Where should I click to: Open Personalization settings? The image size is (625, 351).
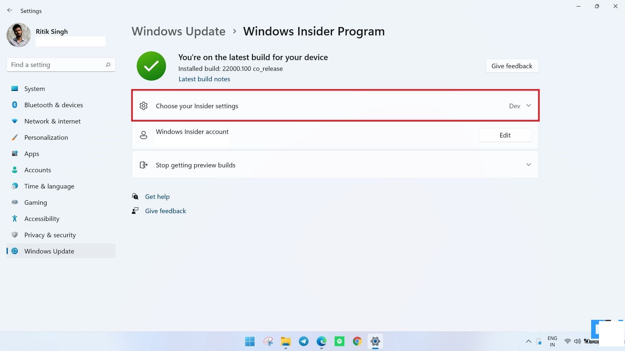[x=46, y=137]
